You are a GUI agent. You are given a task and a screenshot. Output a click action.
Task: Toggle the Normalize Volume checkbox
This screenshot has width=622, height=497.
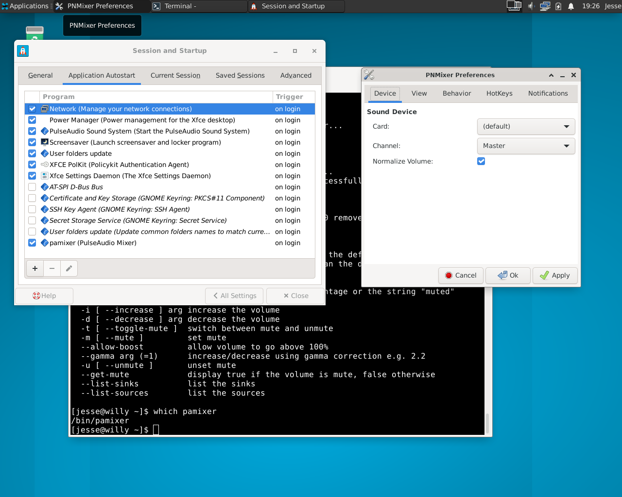click(x=481, y=161)
